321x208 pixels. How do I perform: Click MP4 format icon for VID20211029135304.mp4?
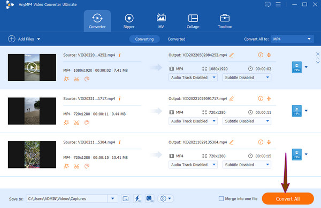pos(296,155)
